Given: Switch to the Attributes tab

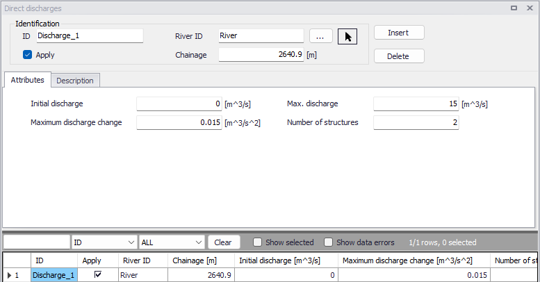Looking at the screenshot, I should [28, 80].
